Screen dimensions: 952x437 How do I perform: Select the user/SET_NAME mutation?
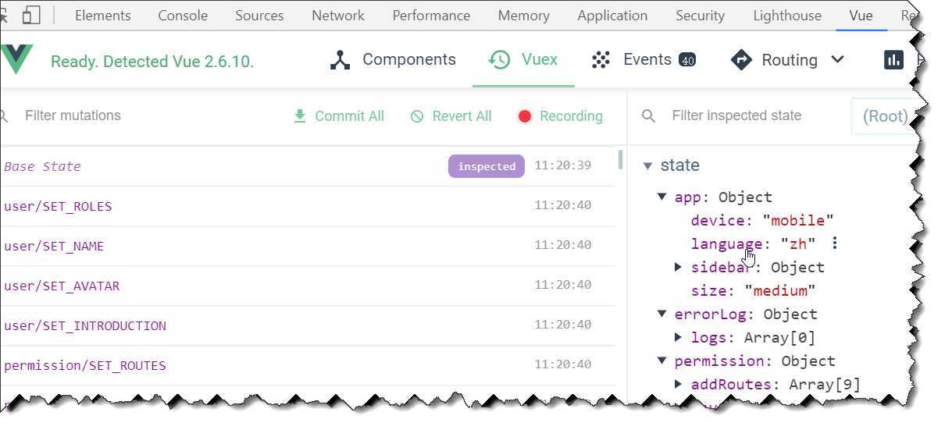tap(308, 246)
